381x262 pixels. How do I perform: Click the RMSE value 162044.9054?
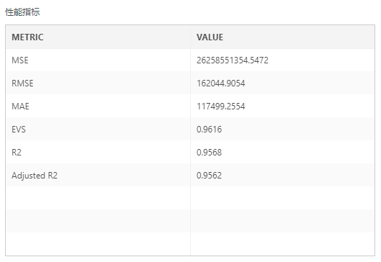tap(220, 83)
